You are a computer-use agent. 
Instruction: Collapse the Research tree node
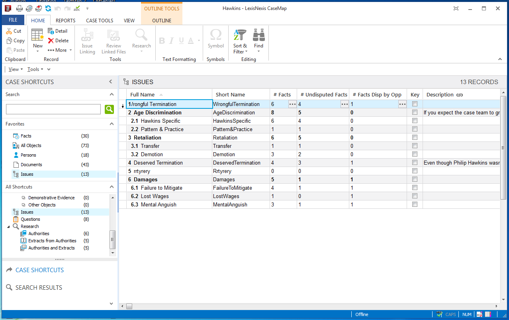click(9, 227)
